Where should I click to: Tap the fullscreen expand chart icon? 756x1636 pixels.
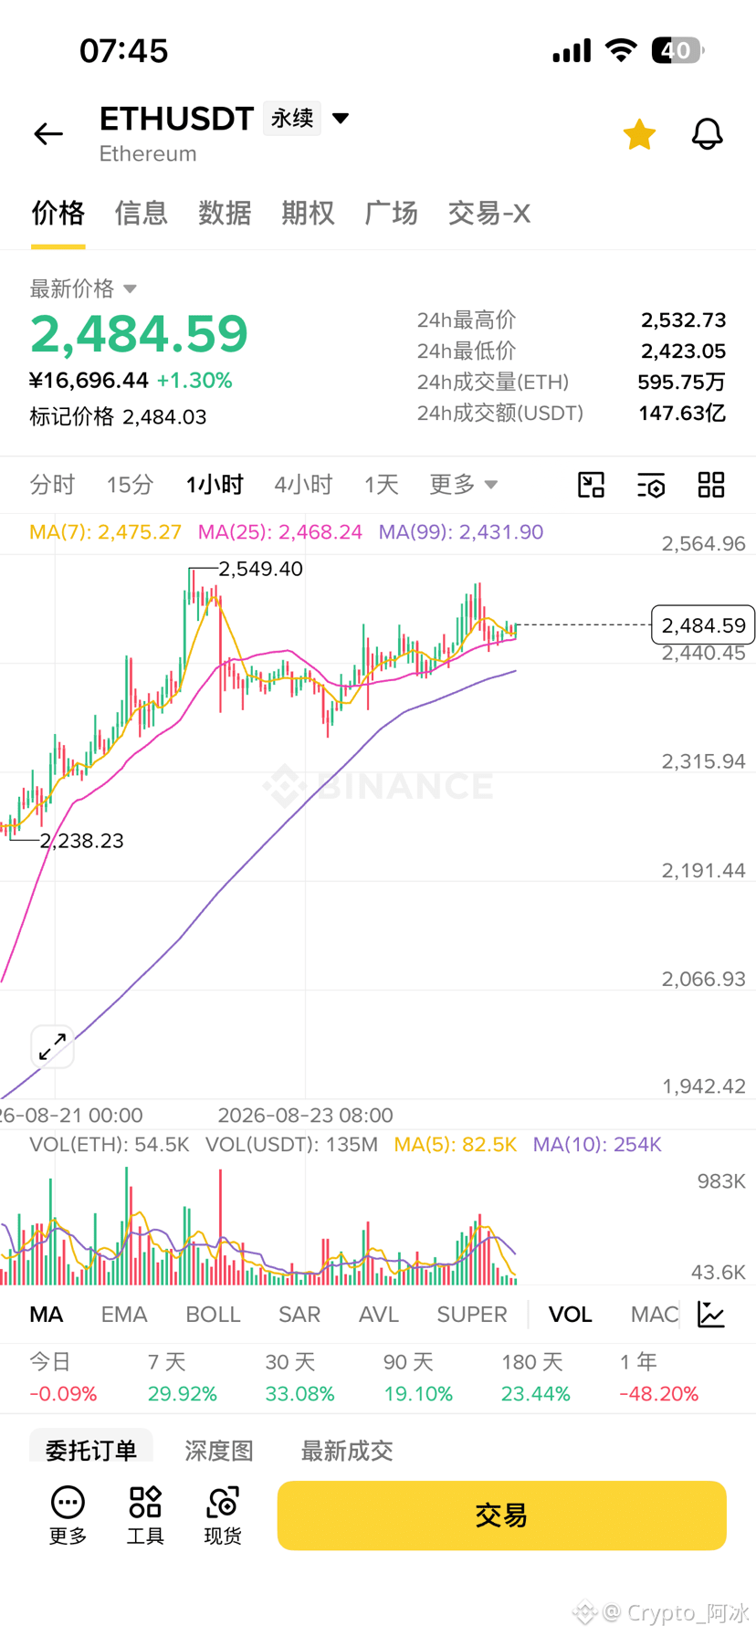(x=52, y=1046)
